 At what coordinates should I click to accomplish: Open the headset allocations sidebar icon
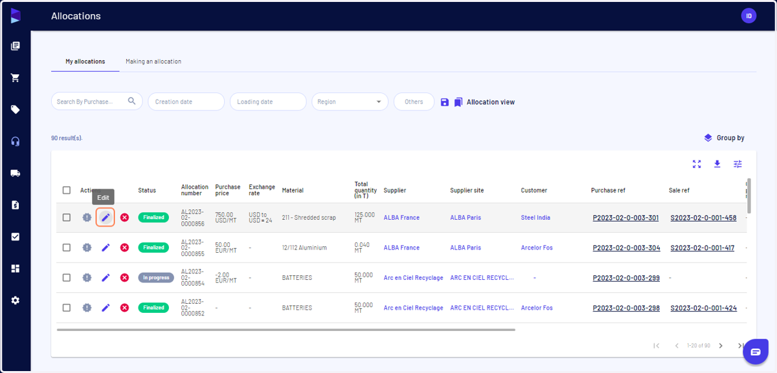click(16, 142)
